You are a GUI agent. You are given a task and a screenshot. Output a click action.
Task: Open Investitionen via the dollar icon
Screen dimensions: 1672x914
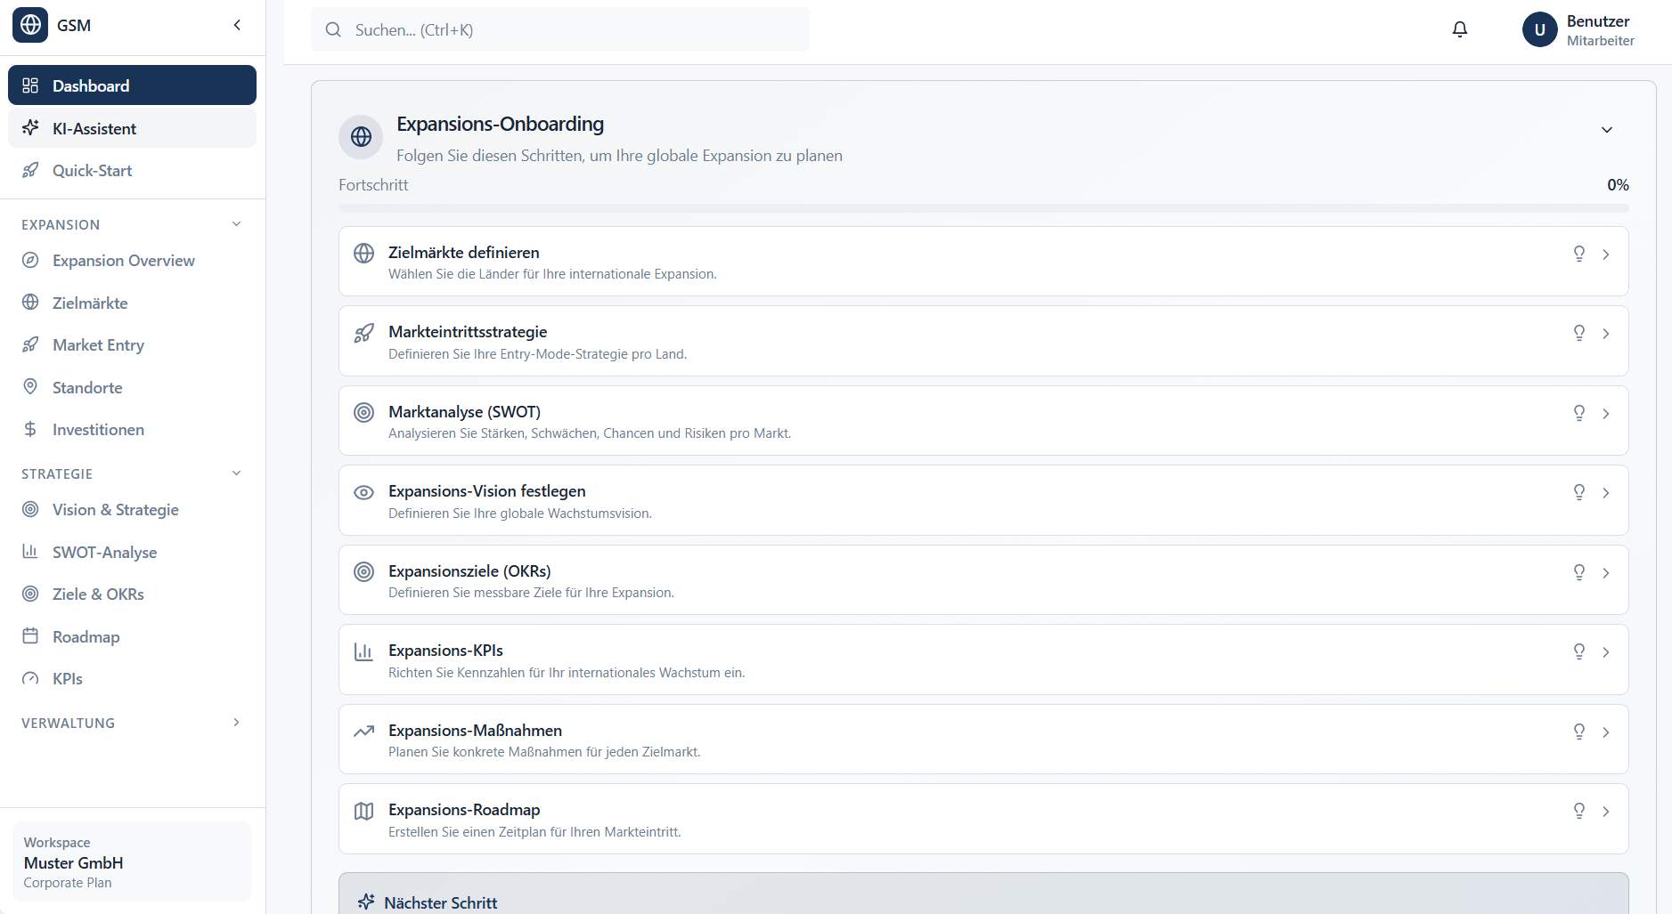tap(31, 429)
